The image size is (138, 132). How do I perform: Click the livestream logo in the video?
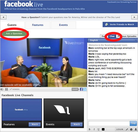[74, 43]
